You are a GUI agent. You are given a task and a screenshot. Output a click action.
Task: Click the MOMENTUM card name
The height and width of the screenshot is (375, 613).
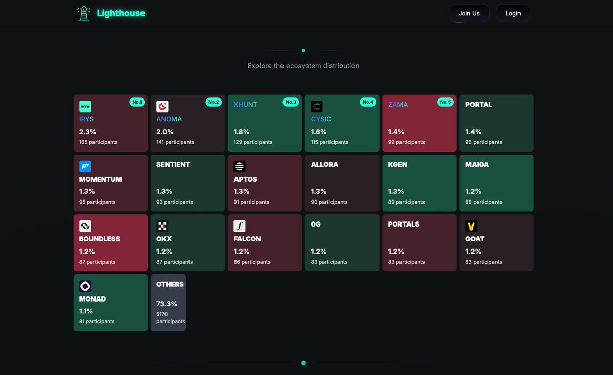[x=101, y=179]
